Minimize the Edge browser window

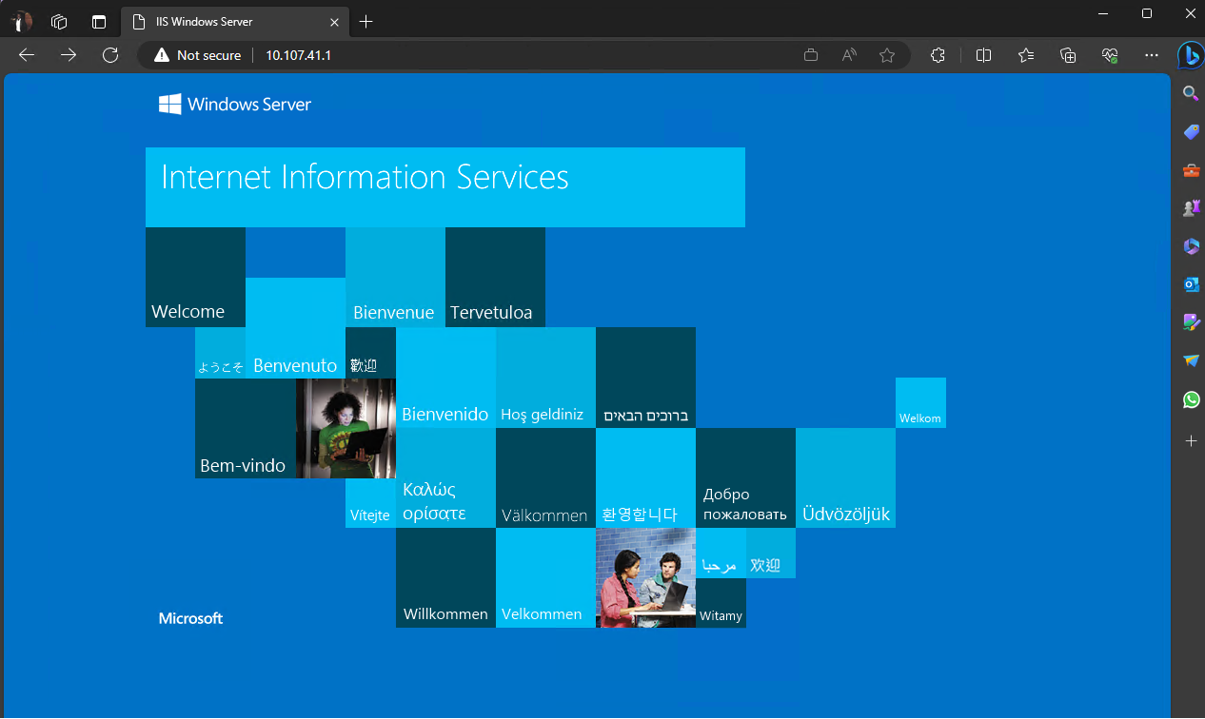(x=1103, y=13)
